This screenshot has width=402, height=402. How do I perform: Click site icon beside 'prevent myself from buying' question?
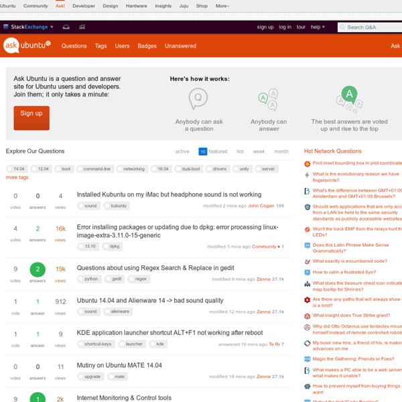[307, 387]
